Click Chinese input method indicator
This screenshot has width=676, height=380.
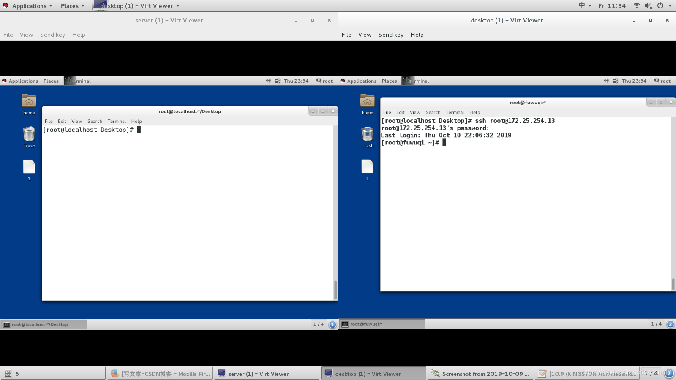tap(582, 5)
